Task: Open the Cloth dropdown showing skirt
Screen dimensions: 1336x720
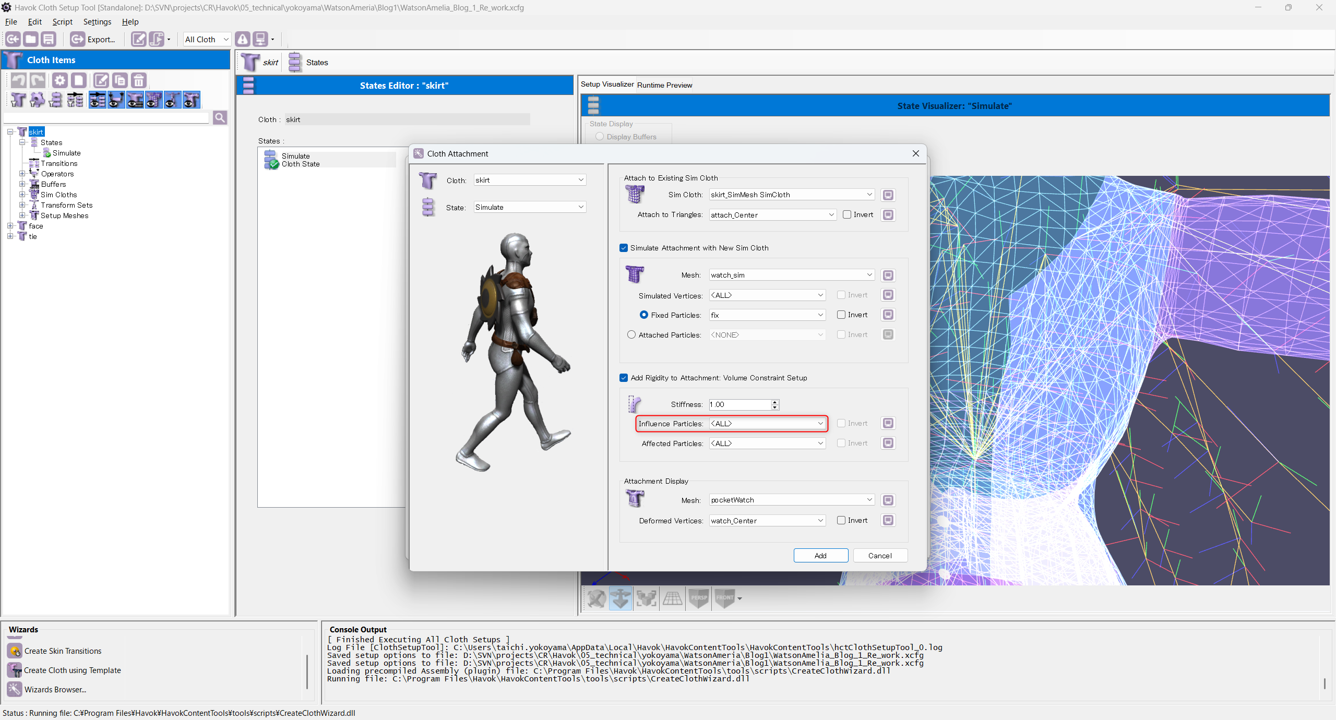Action: tap(530, 180)
